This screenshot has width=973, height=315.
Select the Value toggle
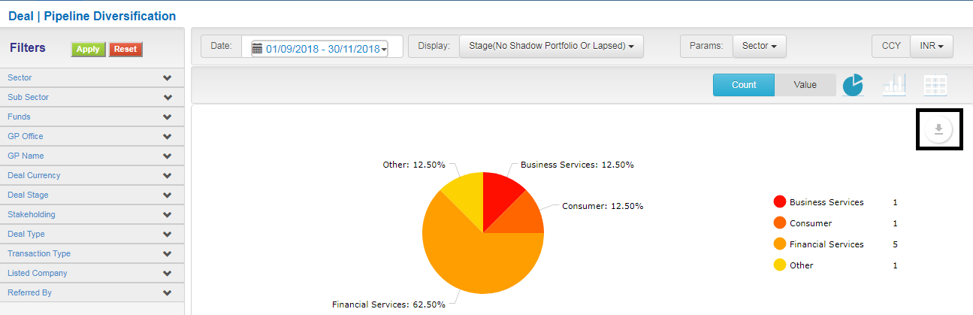805,85
